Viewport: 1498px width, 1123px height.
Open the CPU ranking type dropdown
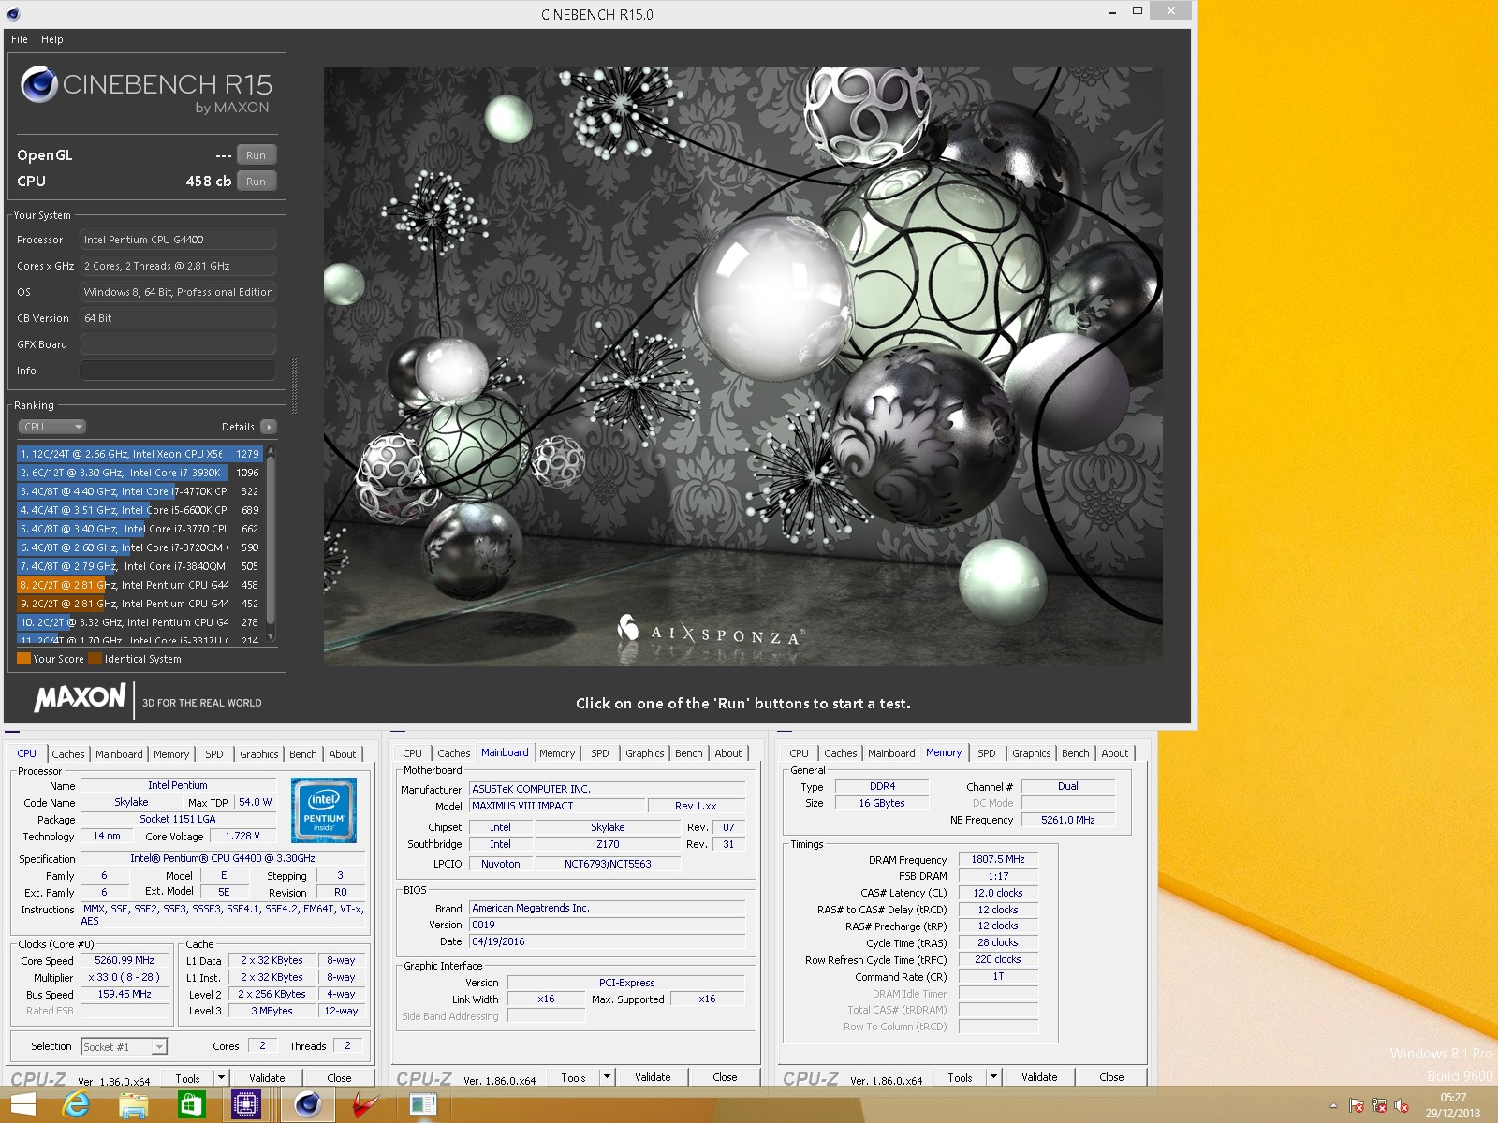[x=51, y=427]
